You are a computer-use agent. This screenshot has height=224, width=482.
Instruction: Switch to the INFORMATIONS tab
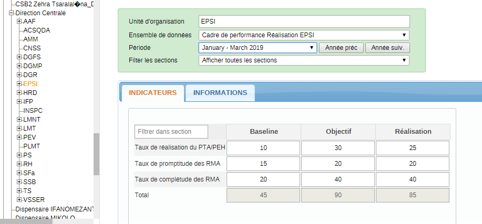(x=220, y=93)
